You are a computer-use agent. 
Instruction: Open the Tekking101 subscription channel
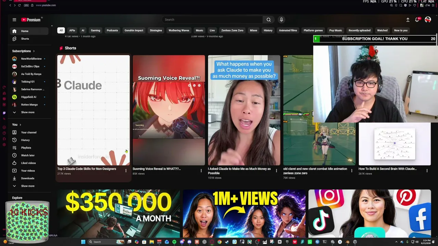pos(29,82)
